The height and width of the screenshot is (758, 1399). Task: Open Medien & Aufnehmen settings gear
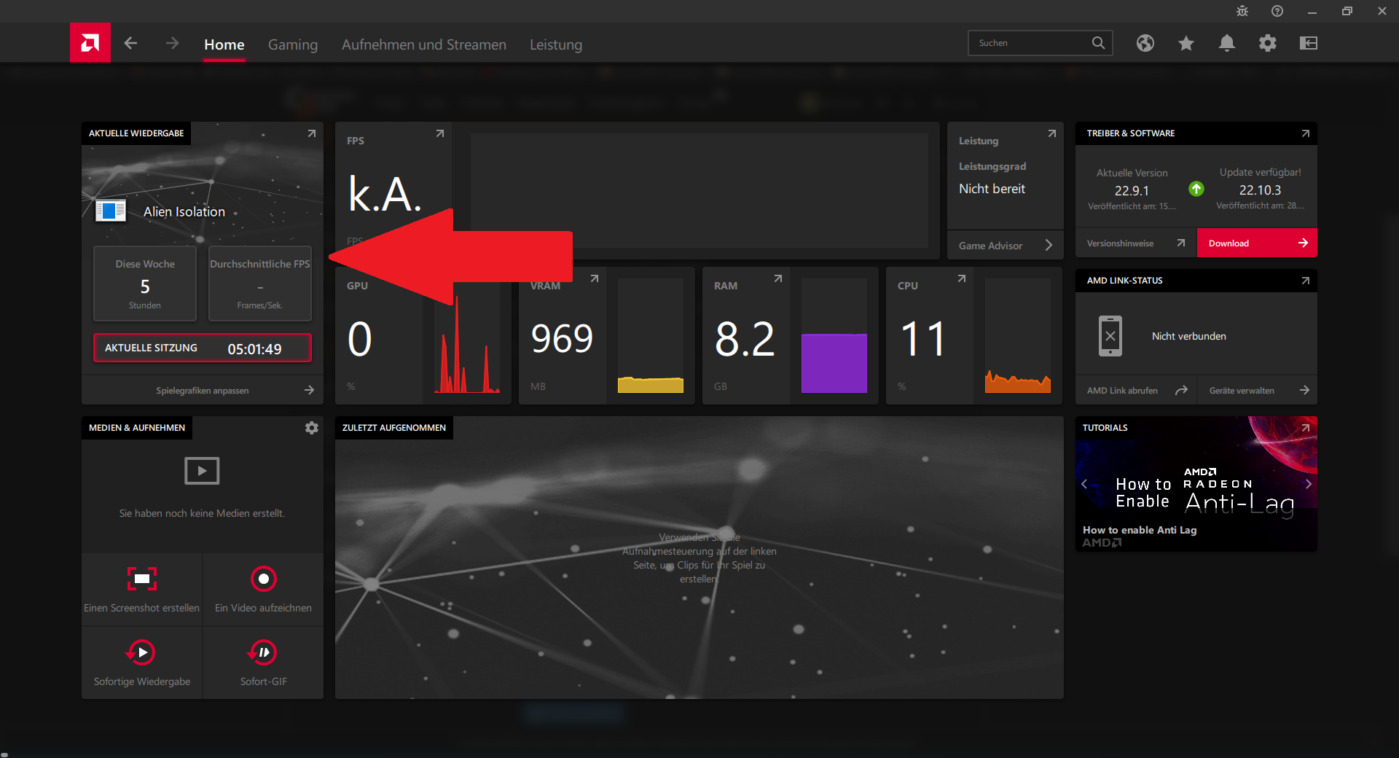click(312, 428)
